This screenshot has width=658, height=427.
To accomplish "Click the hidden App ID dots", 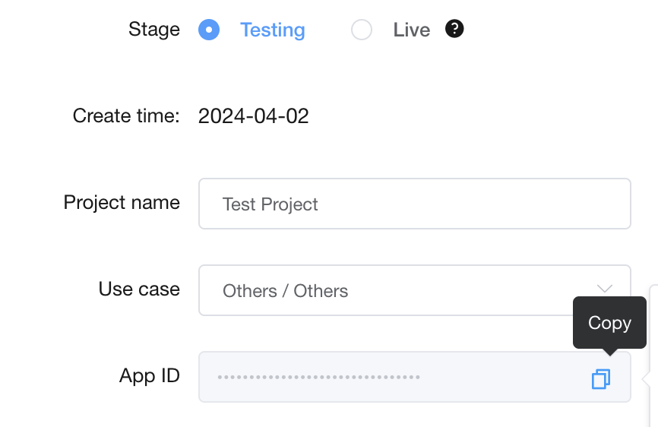I will click(x=318, y=377).
